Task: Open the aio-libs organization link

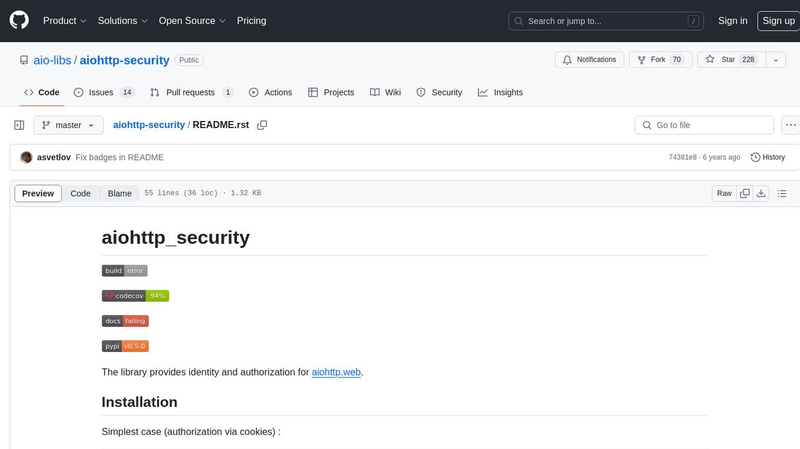Action: pos(53,60)
